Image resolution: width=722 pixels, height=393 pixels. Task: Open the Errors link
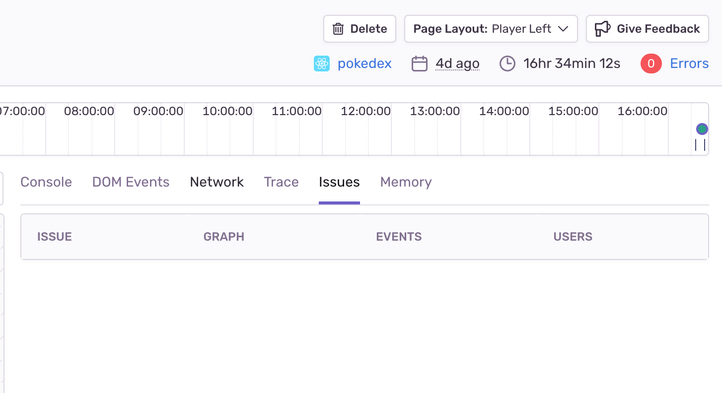tap(689, 64)
